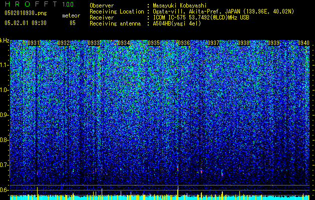Click the A504HB(yagi 4el) antenna text
Image resolution: width=315 pixels, height=200 pixels.
[177, 23]
